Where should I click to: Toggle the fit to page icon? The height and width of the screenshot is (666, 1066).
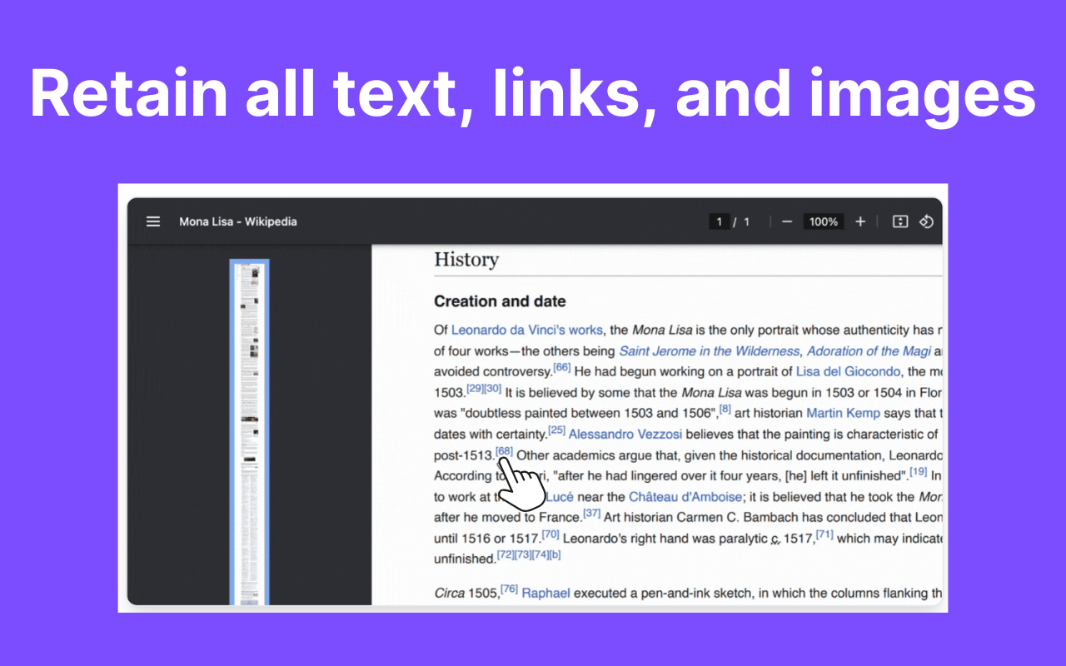coord(900,221)
